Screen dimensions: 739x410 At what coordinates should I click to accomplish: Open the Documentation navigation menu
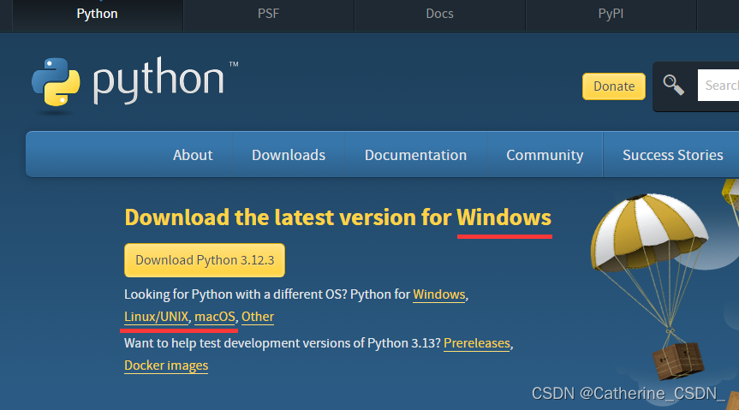pyautogui.click(x=415, y=155)
